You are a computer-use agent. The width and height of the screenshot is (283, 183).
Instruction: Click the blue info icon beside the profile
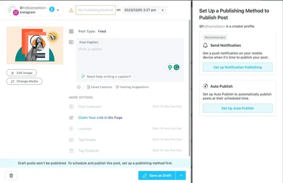tap(52, 9)
